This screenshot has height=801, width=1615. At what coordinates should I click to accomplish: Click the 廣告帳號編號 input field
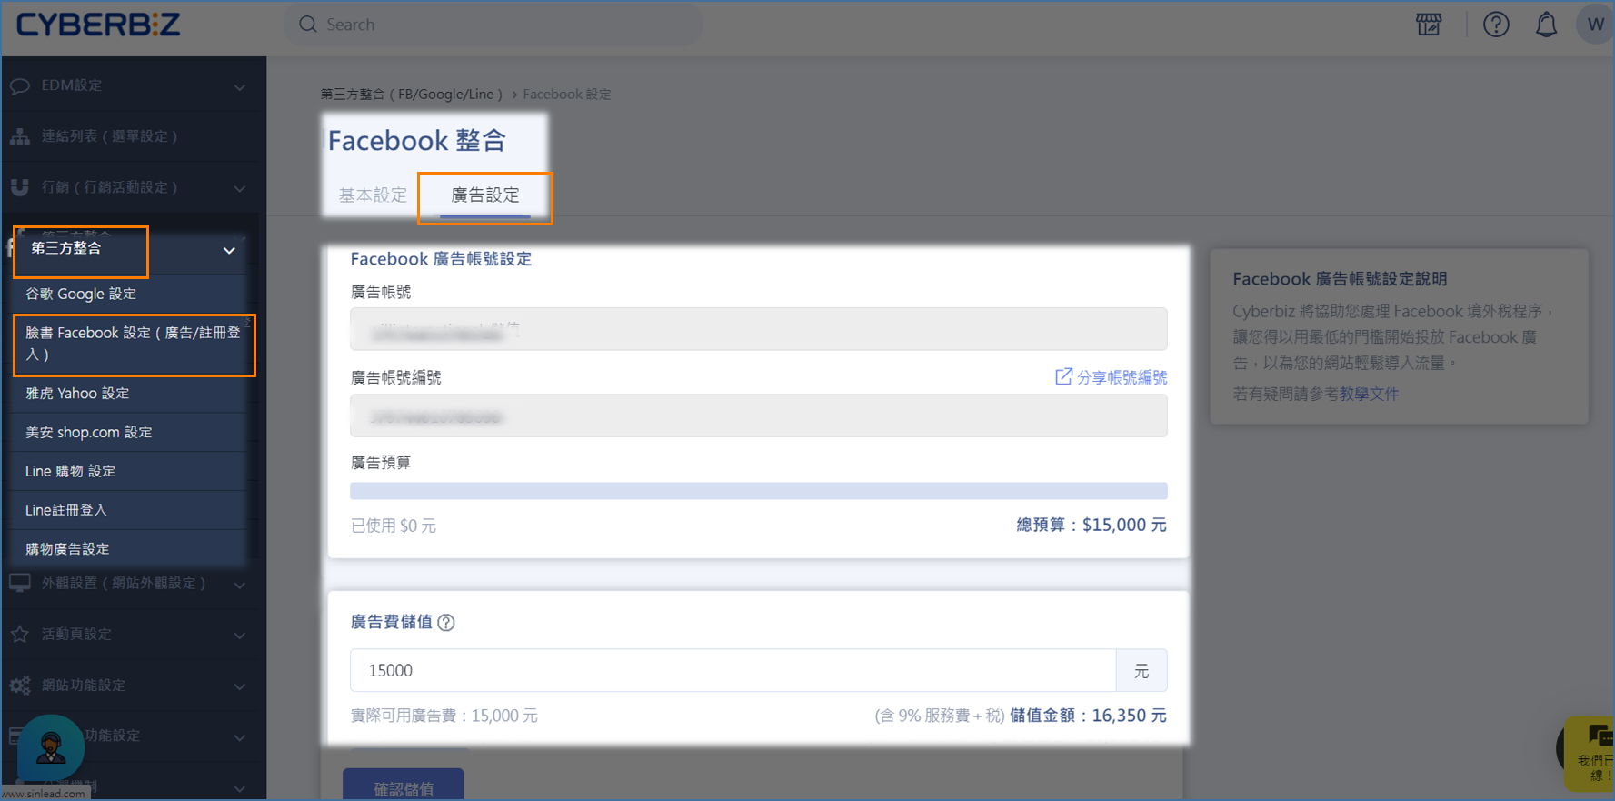click(x=759, y=416)
